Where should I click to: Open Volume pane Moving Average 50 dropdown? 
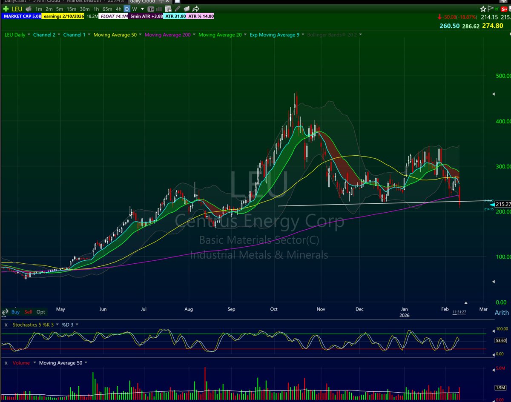[86, 363]
